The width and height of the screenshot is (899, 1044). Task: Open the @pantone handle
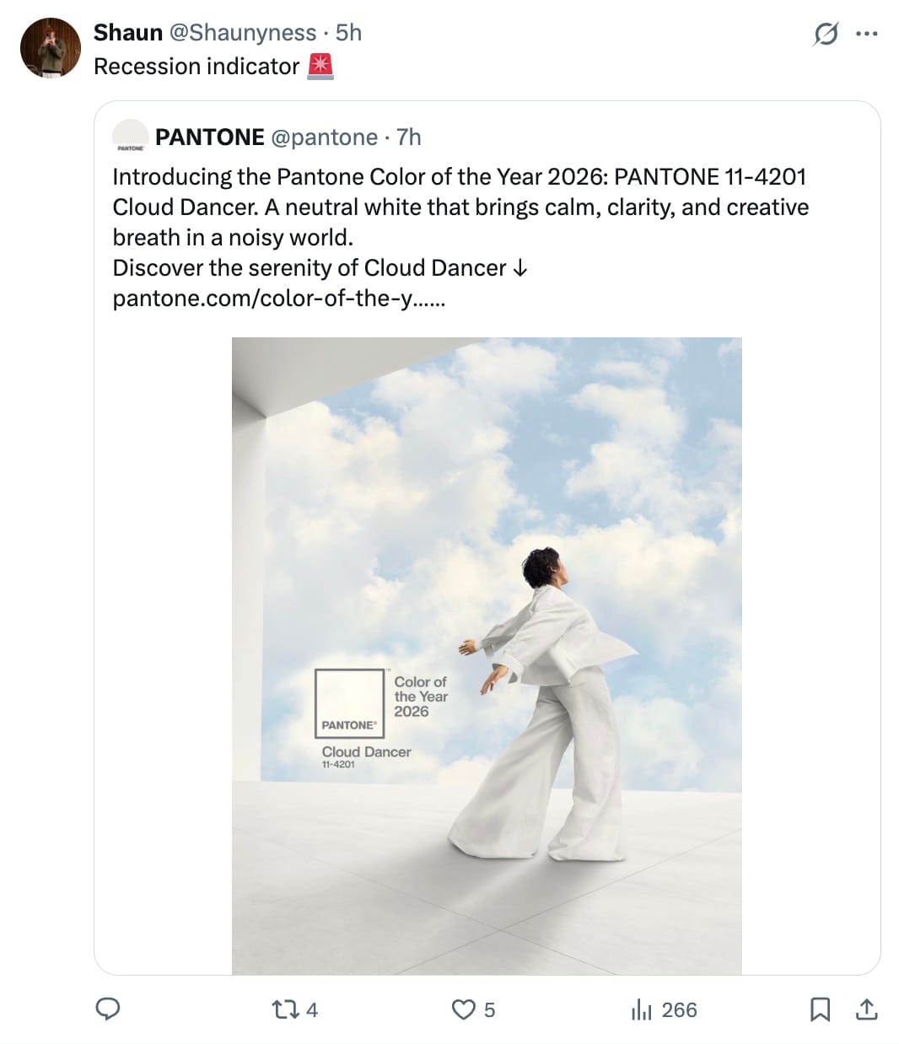tap(325, 137)
